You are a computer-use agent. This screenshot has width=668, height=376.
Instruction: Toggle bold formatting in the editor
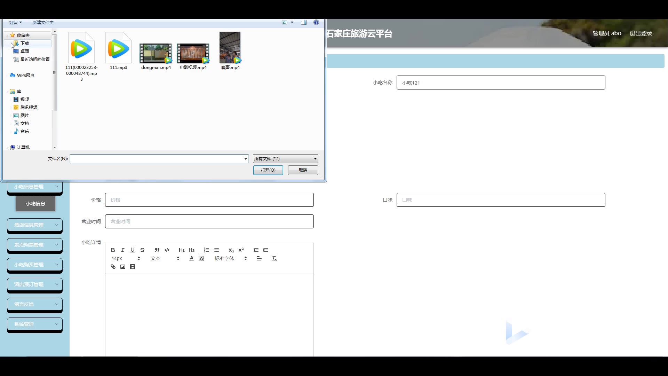click(113, 250)
